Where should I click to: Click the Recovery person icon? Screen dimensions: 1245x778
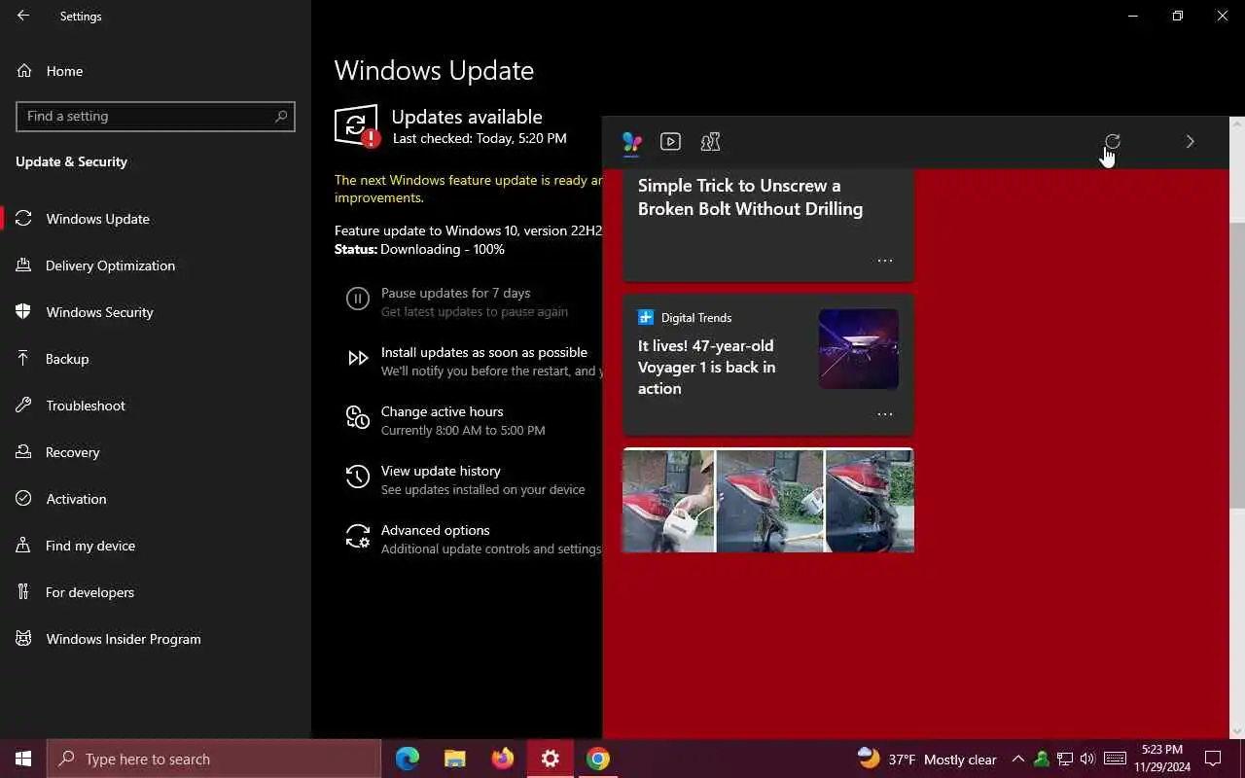tap(24, 452)
